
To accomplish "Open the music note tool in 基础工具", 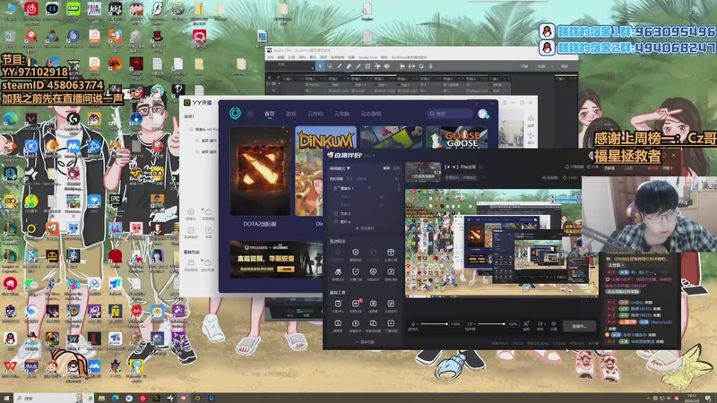I will tap(391, 304).
